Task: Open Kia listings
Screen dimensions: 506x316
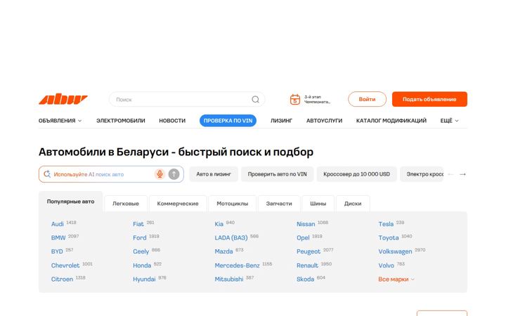Action: [x=219, y=224]
